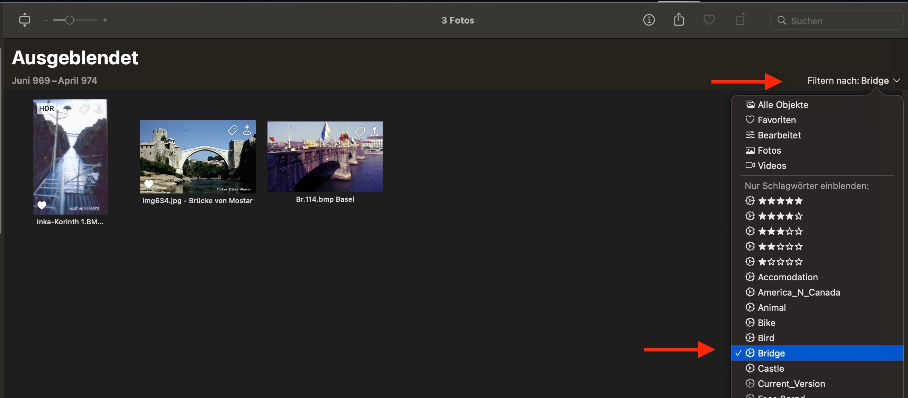Click keyword tag badge on Mostar photo
This screenshot has height=398, width=908.
[x=232, y=131]
